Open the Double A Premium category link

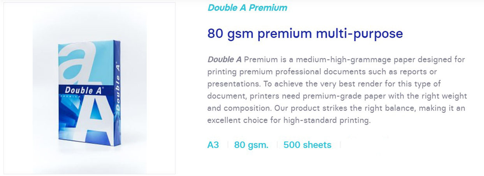pyautogui.click(x=247, y=7)
